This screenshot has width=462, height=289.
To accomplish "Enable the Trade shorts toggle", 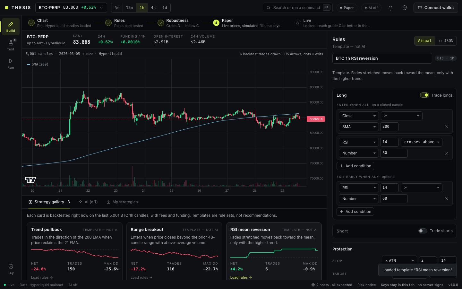I will click(x=423, y=231).
